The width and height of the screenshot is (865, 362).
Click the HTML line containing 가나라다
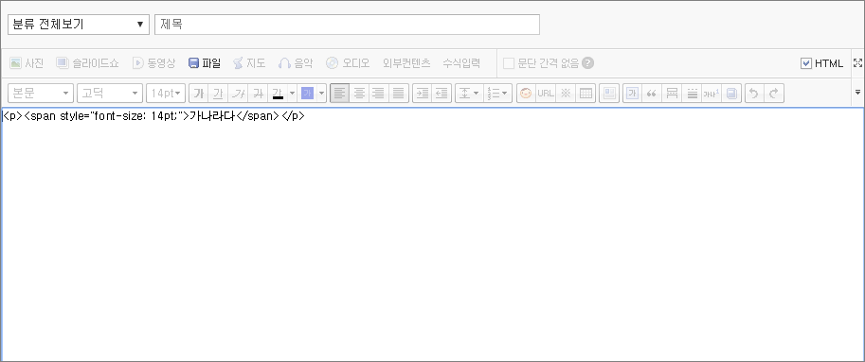(153, 116)
